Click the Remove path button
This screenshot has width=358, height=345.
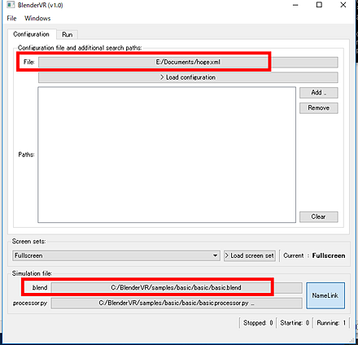(x=319, y=108)
